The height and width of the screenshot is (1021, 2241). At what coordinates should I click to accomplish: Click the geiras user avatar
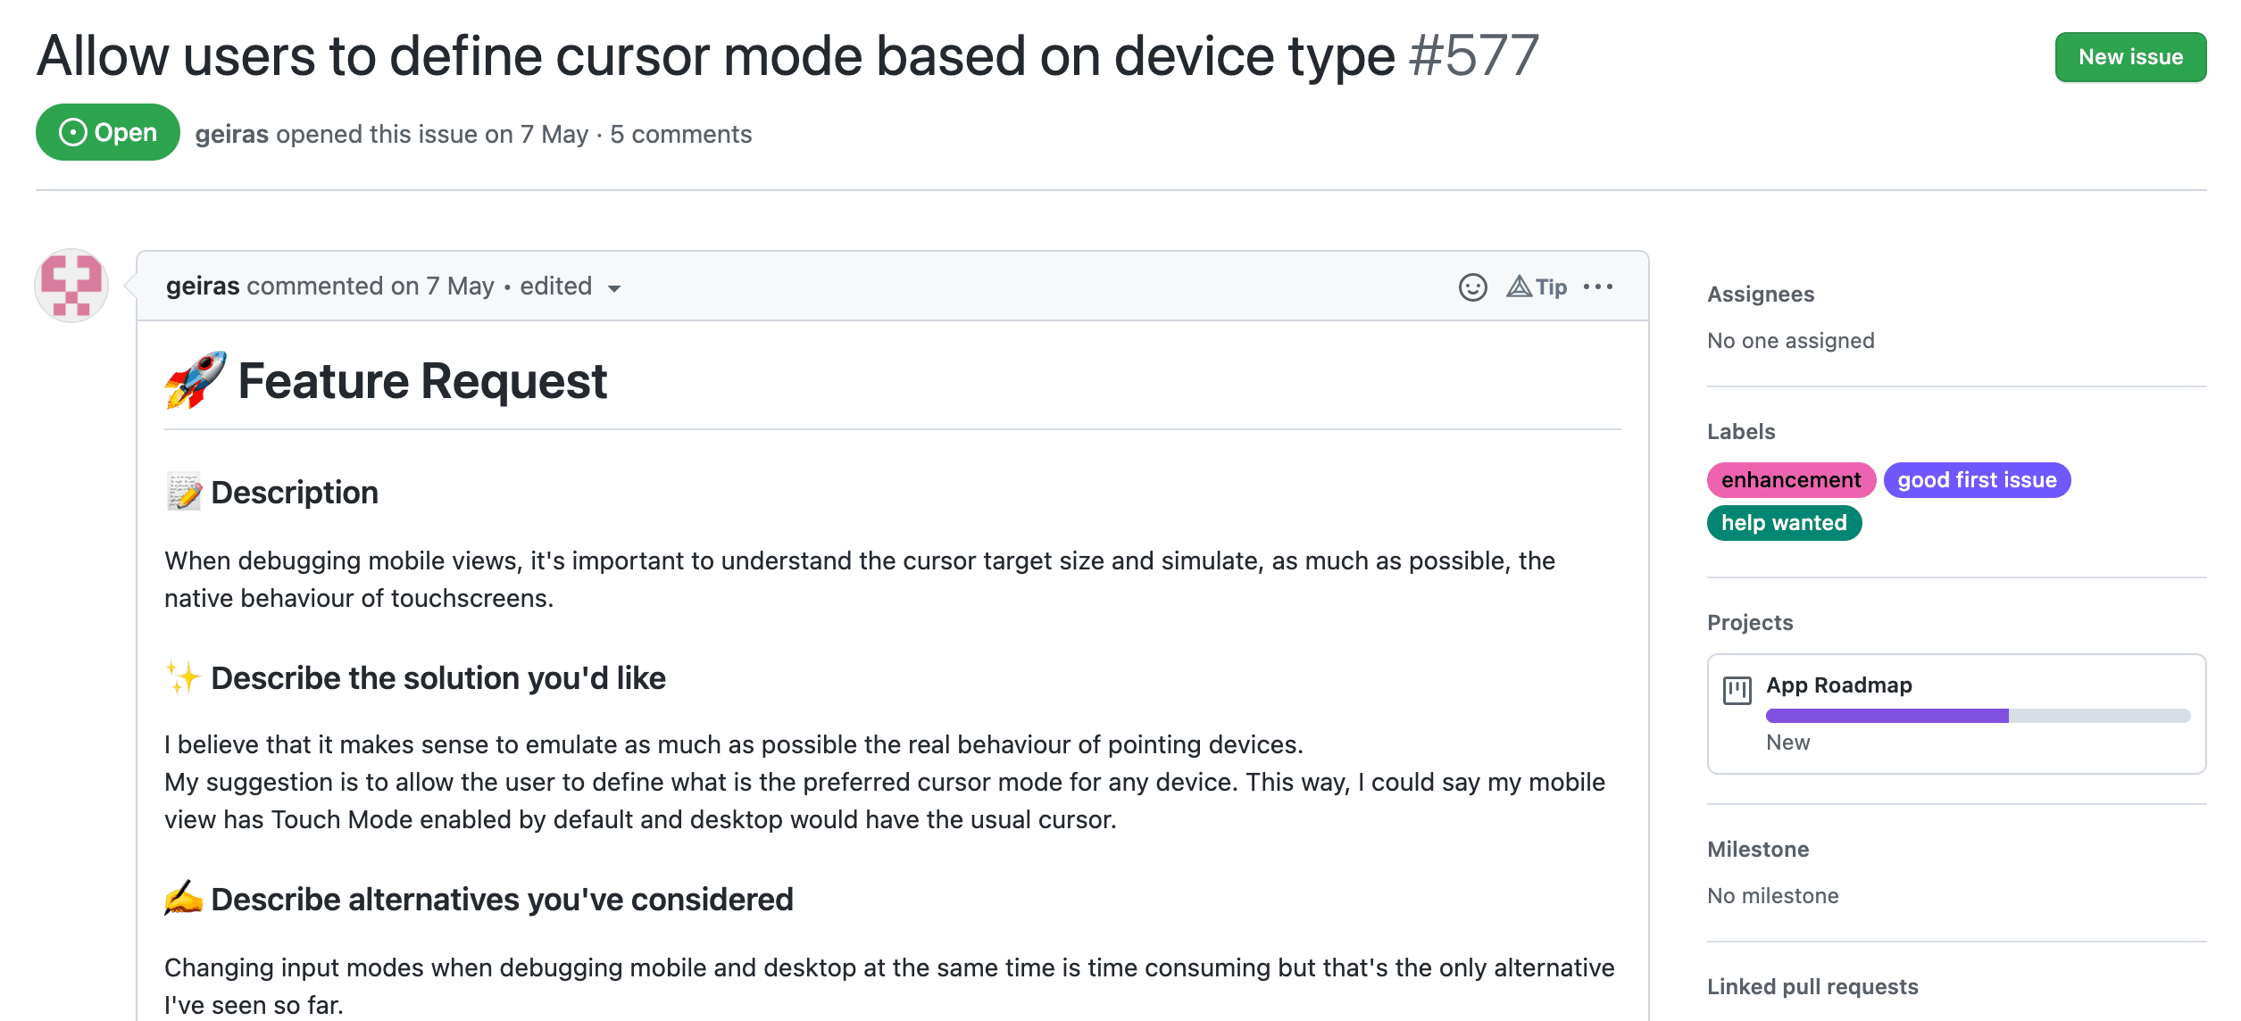click(71, 286)
